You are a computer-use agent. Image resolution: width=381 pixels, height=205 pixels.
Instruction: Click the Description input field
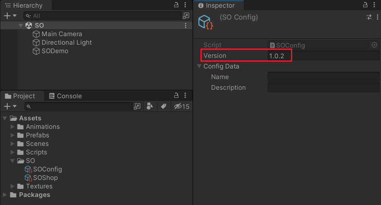(x=323, y=88)
